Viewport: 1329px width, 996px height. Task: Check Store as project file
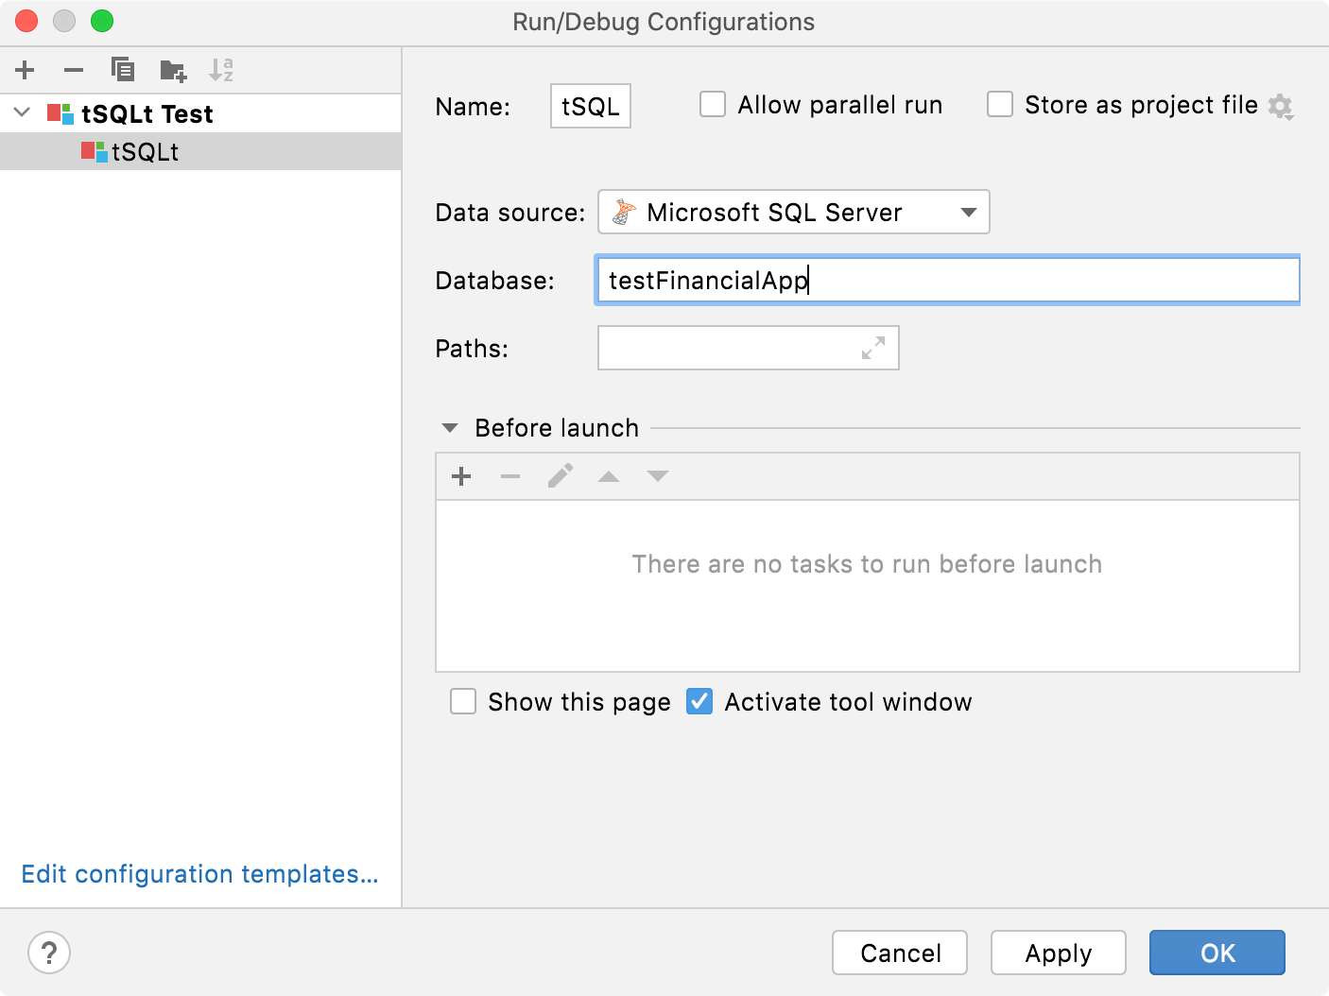tap(1000, 104)
